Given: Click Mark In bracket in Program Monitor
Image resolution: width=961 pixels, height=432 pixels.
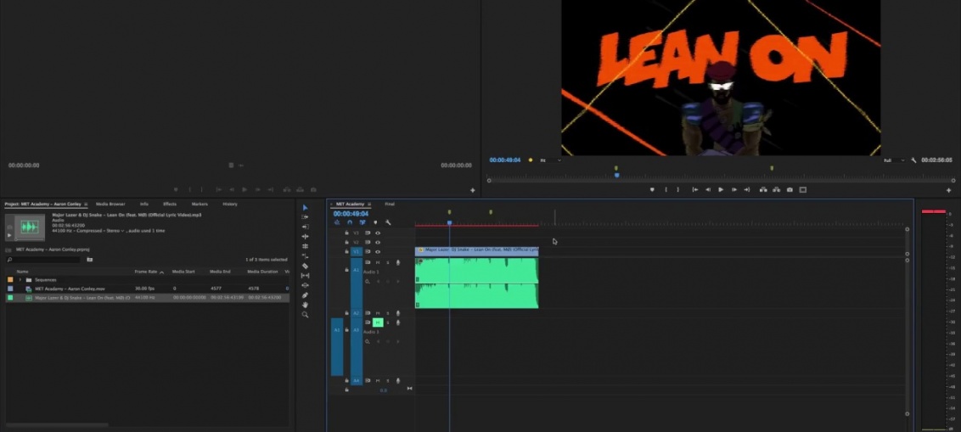Looking at the screenshot, I should [666, 190].
